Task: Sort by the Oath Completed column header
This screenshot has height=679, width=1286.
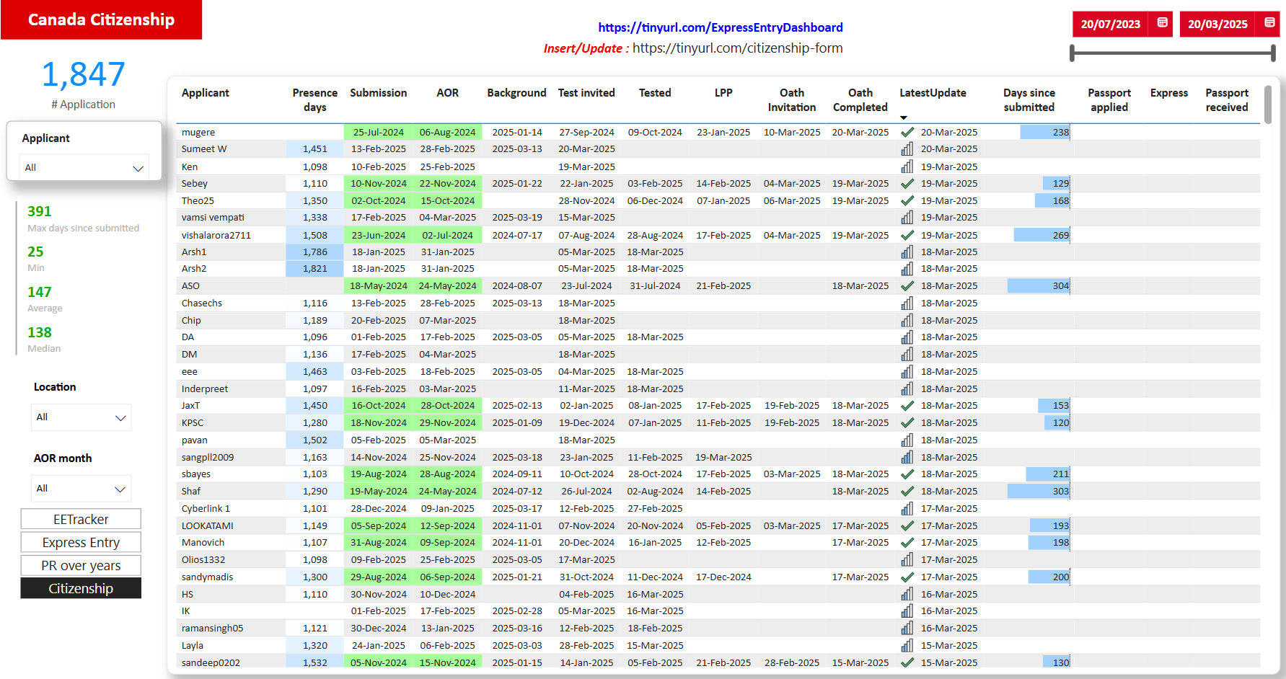Action: [860, 100]
